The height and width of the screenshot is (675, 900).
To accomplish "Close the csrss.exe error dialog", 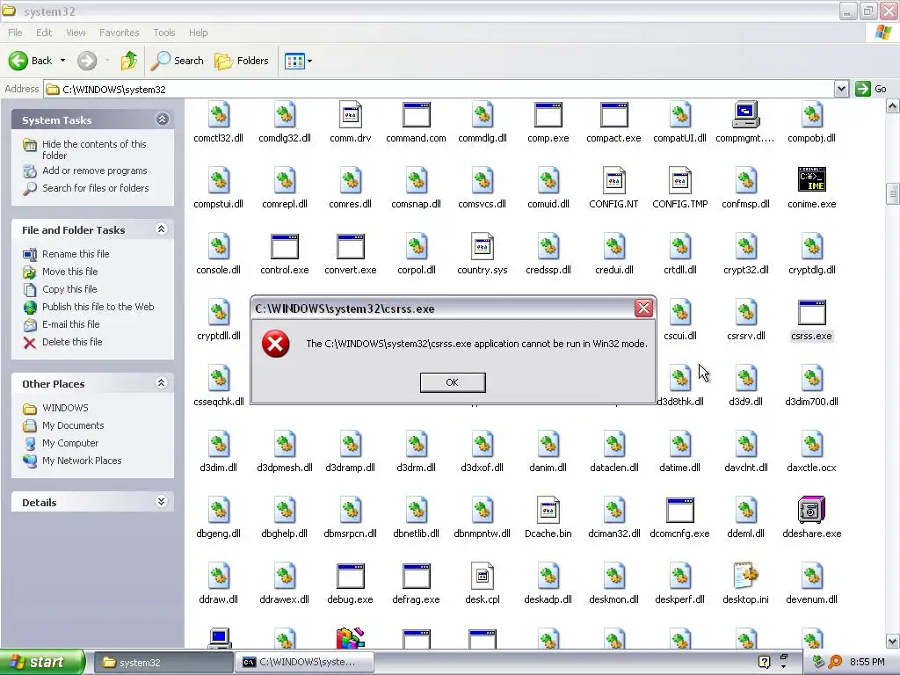I will [643, 308].
